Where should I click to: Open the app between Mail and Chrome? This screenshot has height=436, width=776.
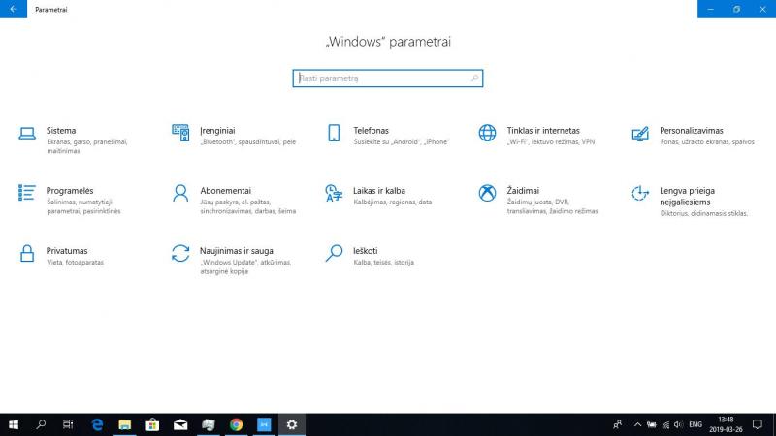pyautogui.click(x=209, y=424)
